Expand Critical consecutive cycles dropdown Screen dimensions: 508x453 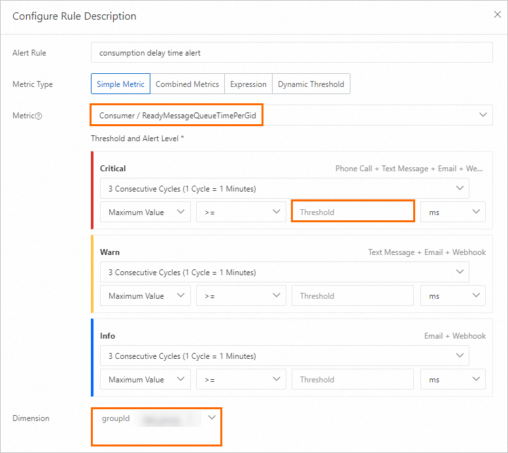pos(284,189)
